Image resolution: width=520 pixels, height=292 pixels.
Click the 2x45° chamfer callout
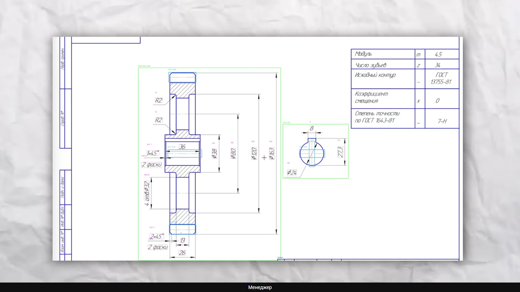(x=156, y=237)
